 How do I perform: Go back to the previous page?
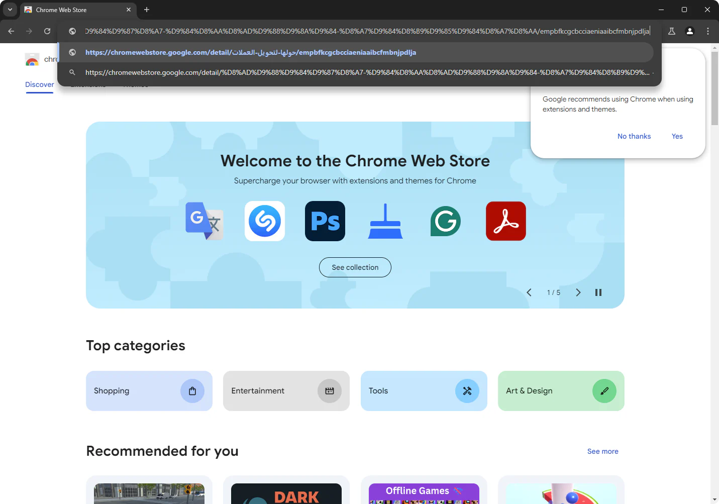pyautogui.click(x=11, y=31)
